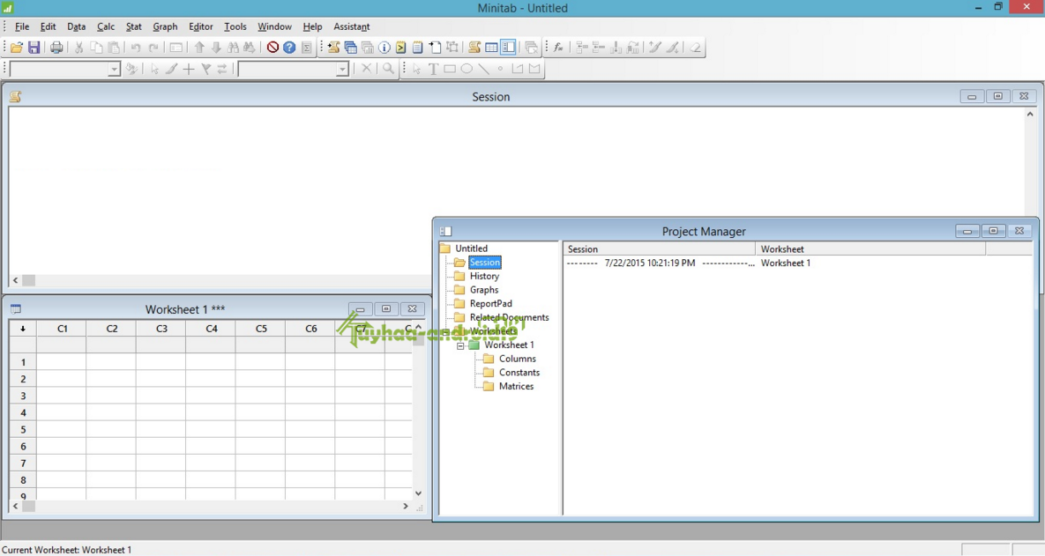The height and width of the screenshot is (556, 1045).
Task: Click the History yellow command-prompt icon
Action: click(x=400, y=48)
